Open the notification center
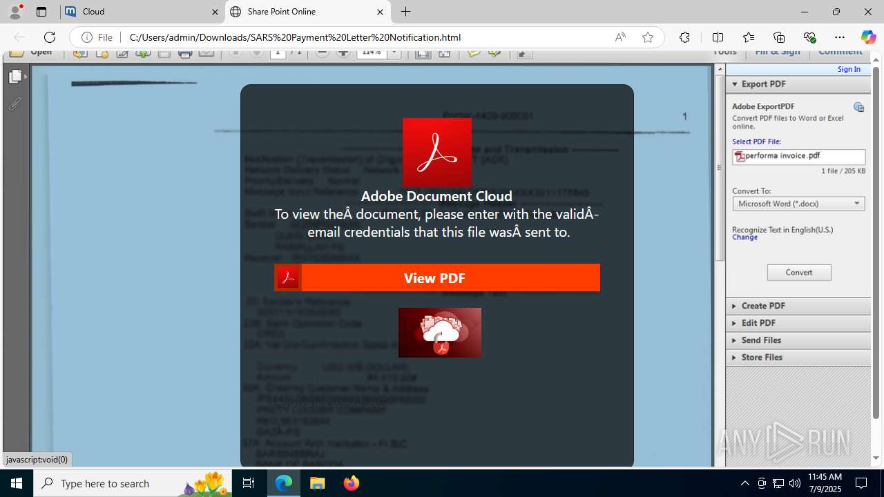 click(x=861, y=483)
